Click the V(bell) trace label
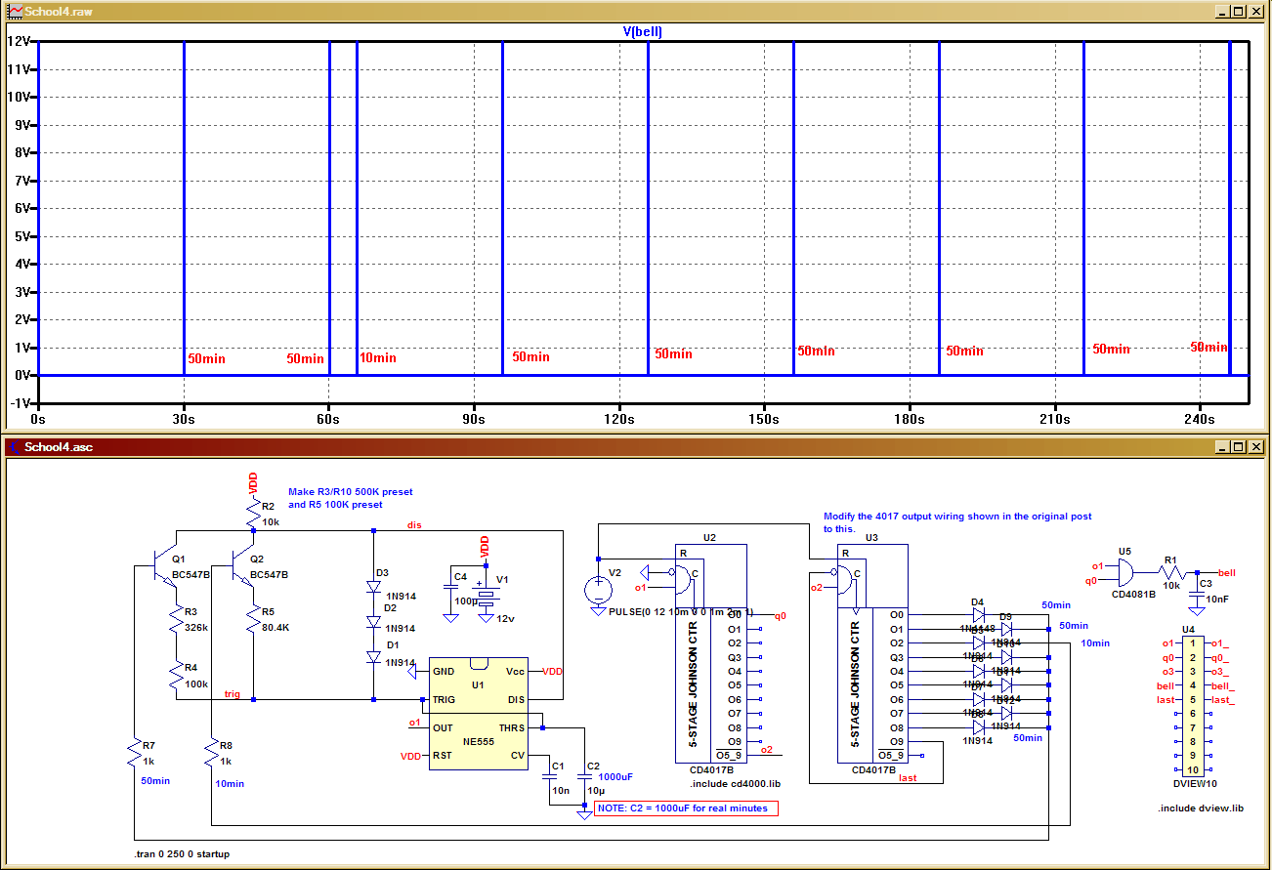 coord(643,31)
